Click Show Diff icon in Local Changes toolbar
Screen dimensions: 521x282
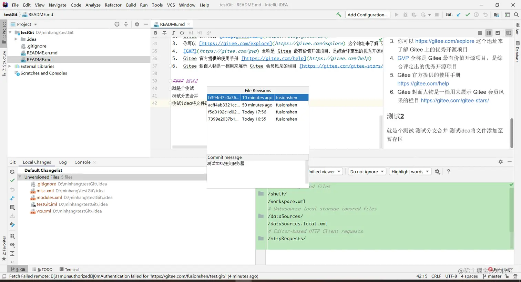[x=12, y=198]
